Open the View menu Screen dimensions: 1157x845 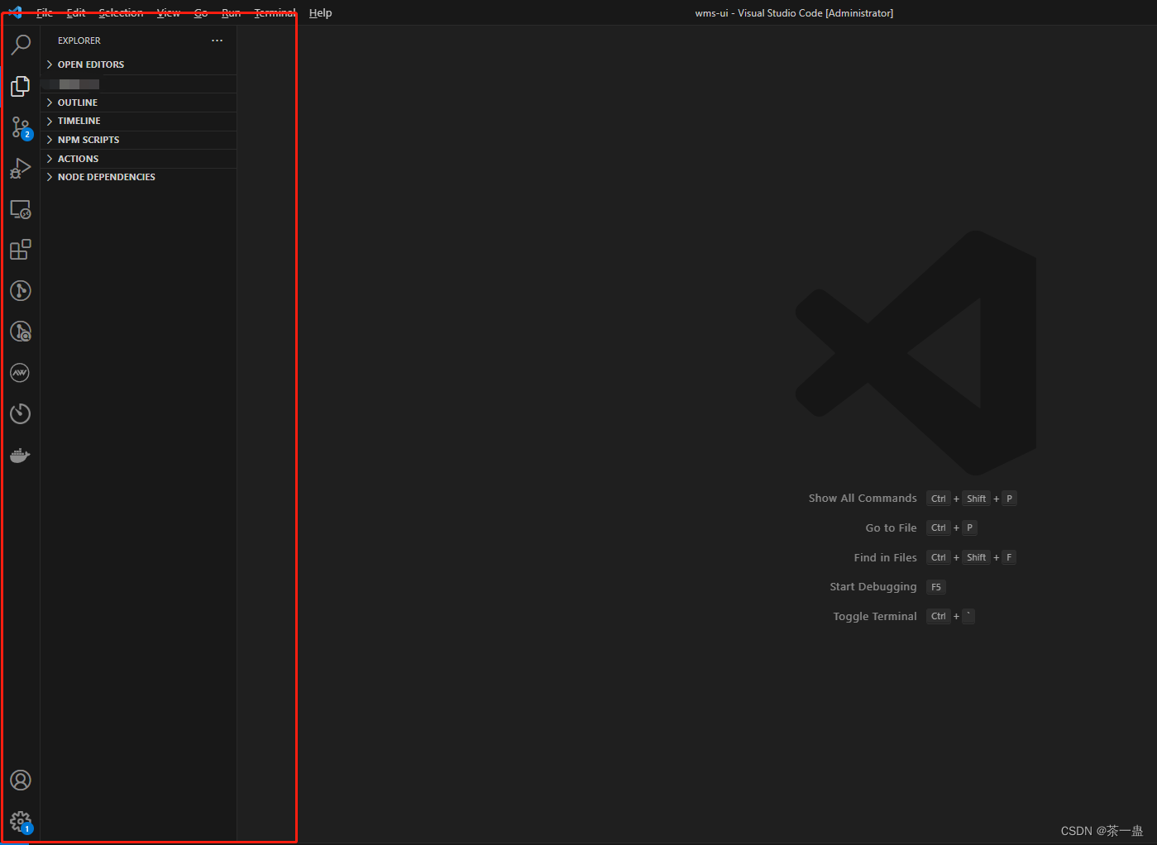[x=169, y=13]
